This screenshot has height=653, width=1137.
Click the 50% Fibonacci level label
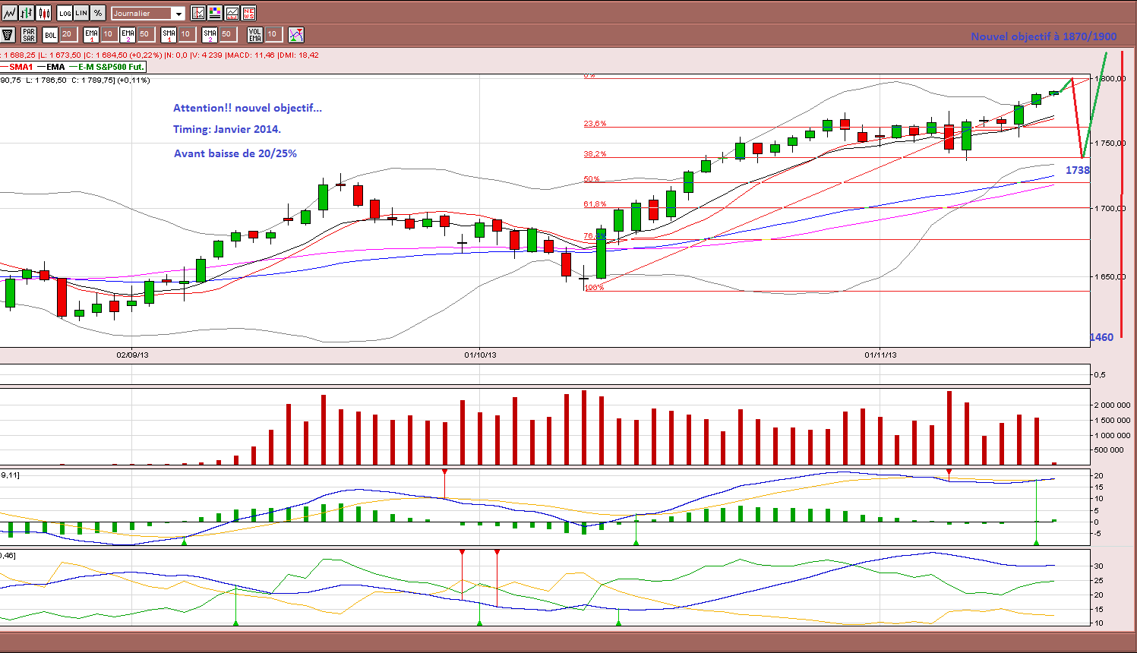(592, 179)
